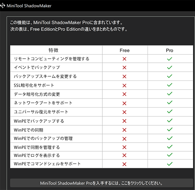This screenshot has width=195, height=190.
Task: Select row WinPEでログを表示する
Action: pos(101,155)
